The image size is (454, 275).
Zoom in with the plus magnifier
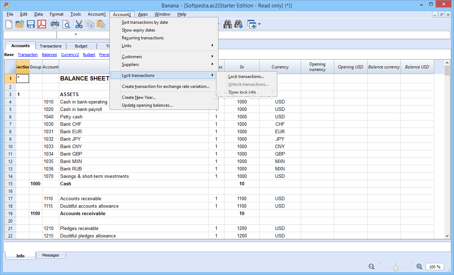pyautogui.click(x=419, y=266)
